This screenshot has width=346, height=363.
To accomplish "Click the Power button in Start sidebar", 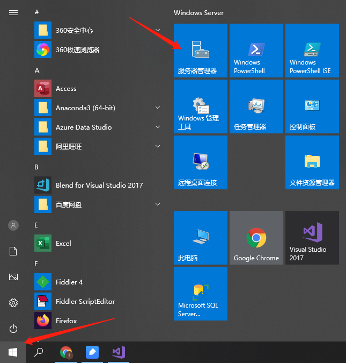I will (13, 329).
